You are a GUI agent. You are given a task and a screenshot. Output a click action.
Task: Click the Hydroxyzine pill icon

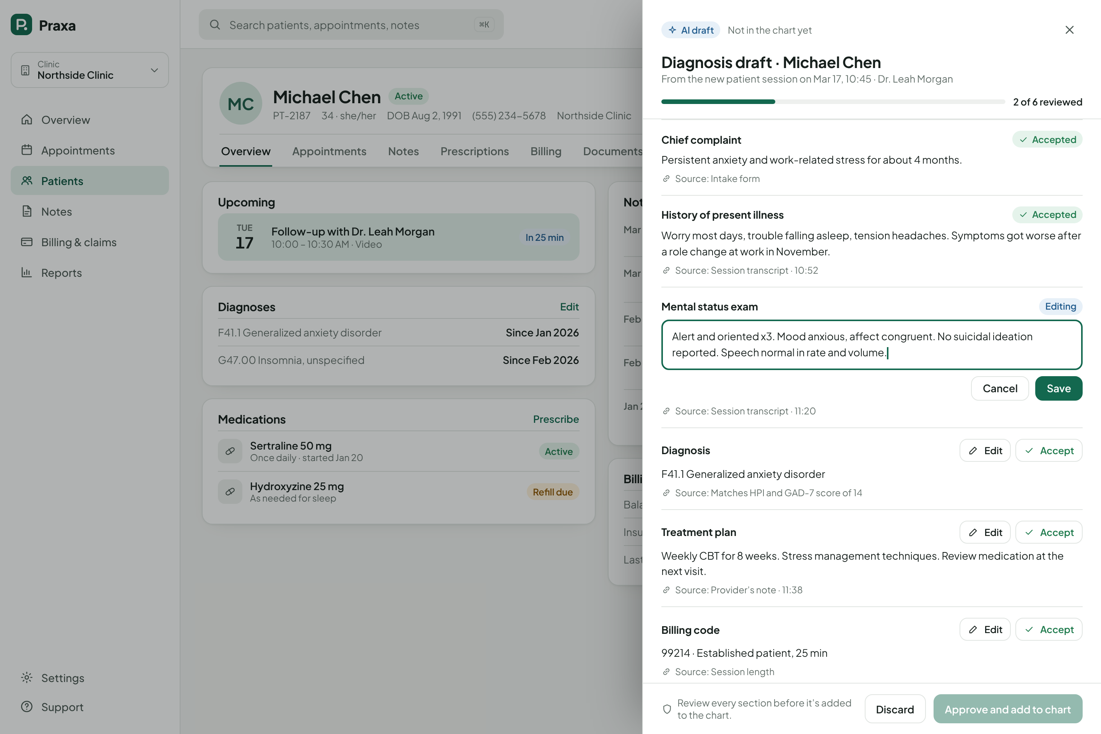pos(230,492)
